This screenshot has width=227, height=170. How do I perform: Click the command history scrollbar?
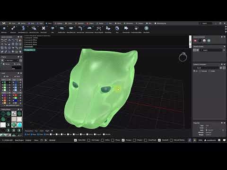(x=190, y=42)
